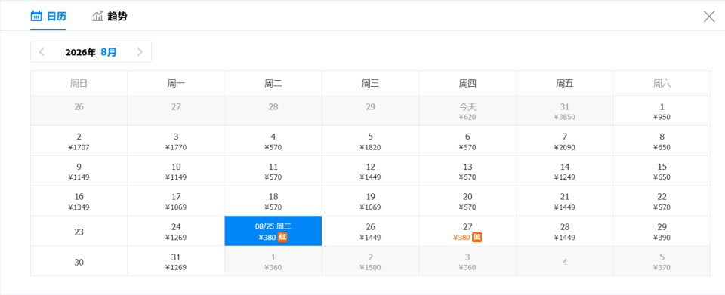The image size is (725, 295).
Task: Choose August 15 date cell
Action: (x=662, y=171)
